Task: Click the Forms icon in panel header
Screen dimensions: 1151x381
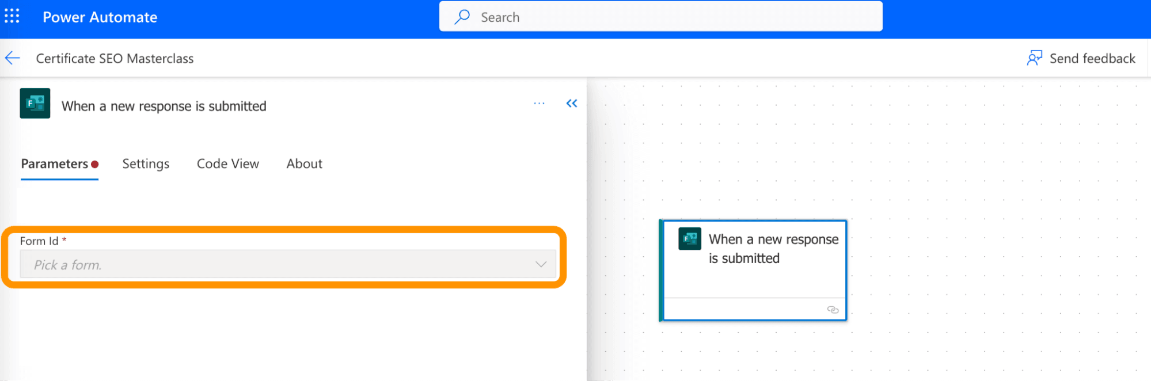Action: click(35, 104)
